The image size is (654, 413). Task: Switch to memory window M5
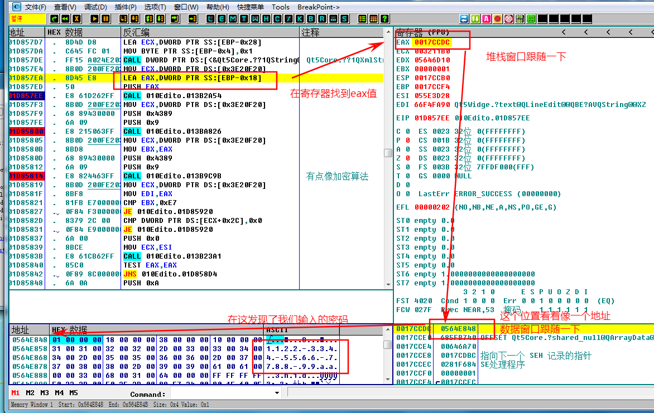tap(74, 393)
